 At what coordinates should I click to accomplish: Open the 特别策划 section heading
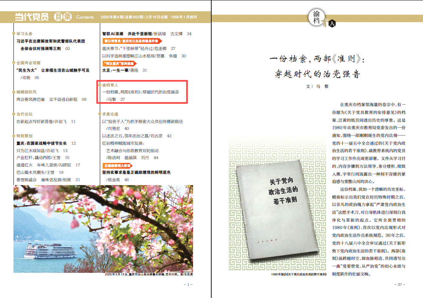point(24,136)
